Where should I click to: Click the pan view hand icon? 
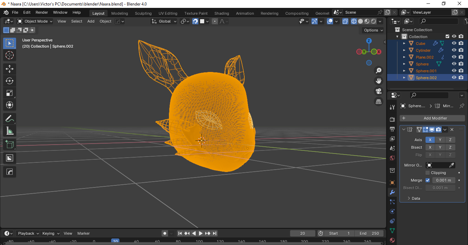click(379, 81)
